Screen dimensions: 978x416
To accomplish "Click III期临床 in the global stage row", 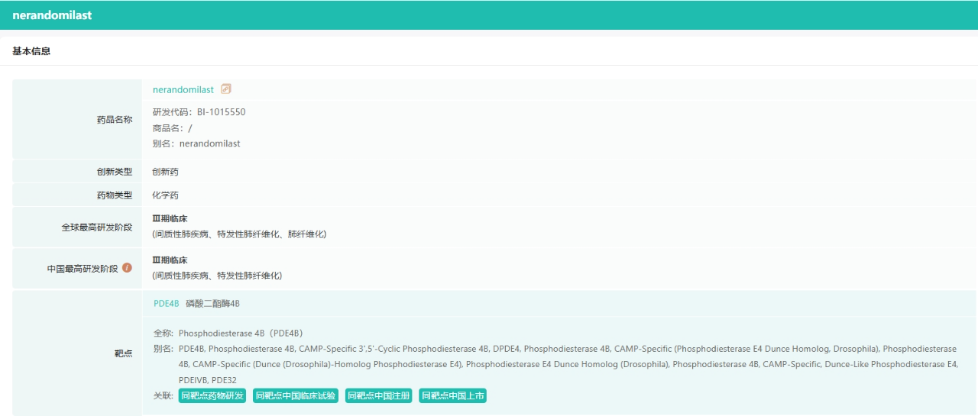I will [170, 219].
